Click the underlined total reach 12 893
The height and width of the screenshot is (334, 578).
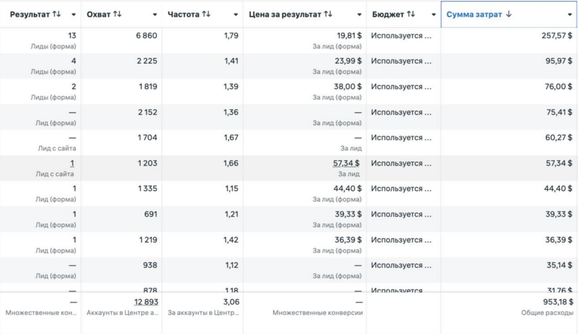tap(146, 302)
